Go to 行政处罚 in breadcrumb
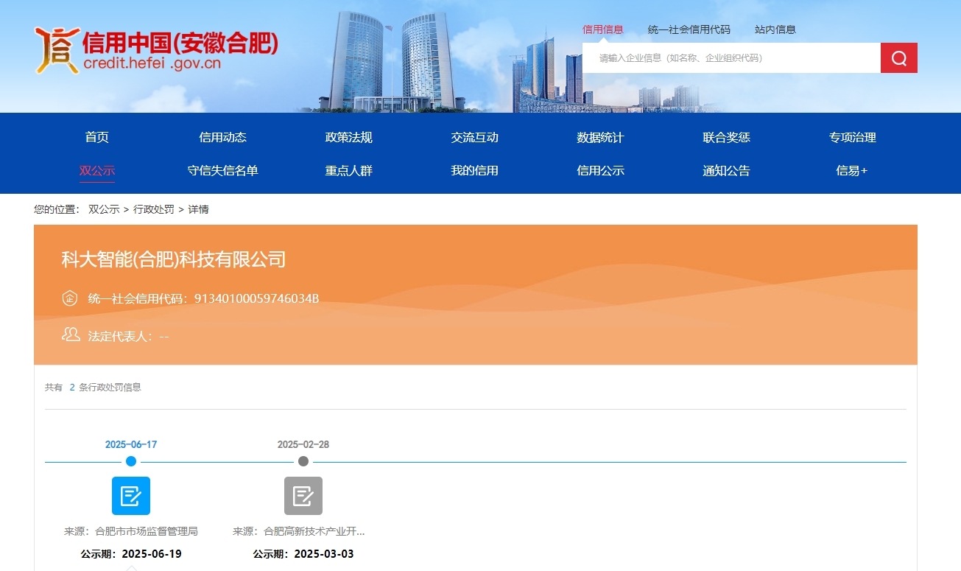 [154, 209]
